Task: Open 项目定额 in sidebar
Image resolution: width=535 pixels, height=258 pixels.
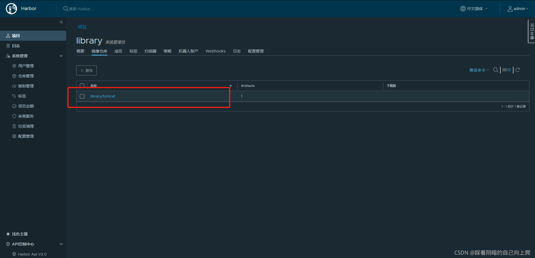Action: [x=26, y=106]
